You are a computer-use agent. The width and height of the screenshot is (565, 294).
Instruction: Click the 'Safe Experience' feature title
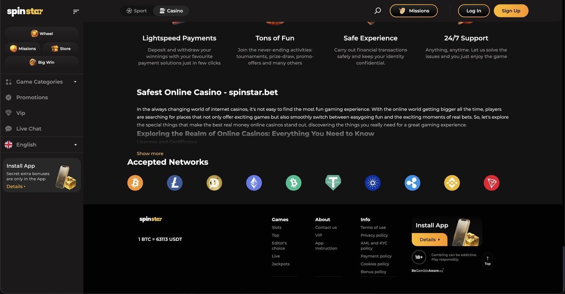coord(370,38)
